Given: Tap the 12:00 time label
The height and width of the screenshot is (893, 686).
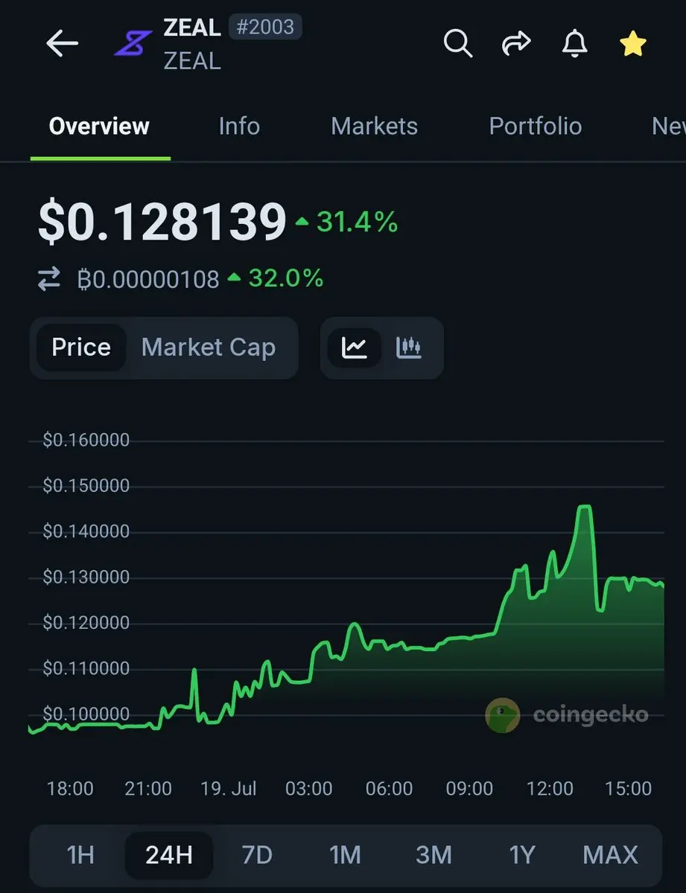Looking at the screenshot, I should (550, 789).
